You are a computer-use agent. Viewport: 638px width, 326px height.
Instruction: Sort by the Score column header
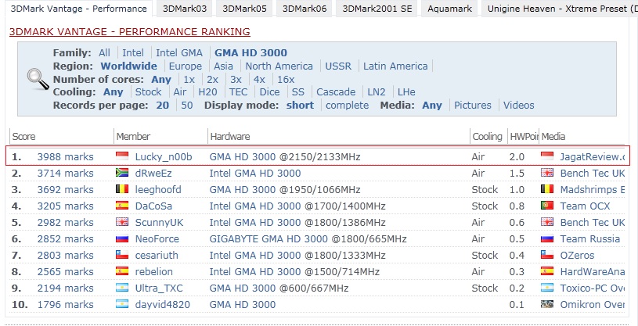23,137
